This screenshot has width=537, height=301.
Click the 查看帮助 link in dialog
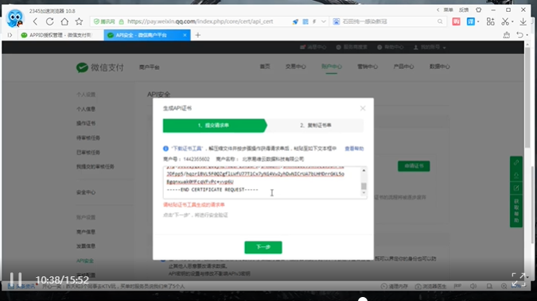click(x=354, y=149)
